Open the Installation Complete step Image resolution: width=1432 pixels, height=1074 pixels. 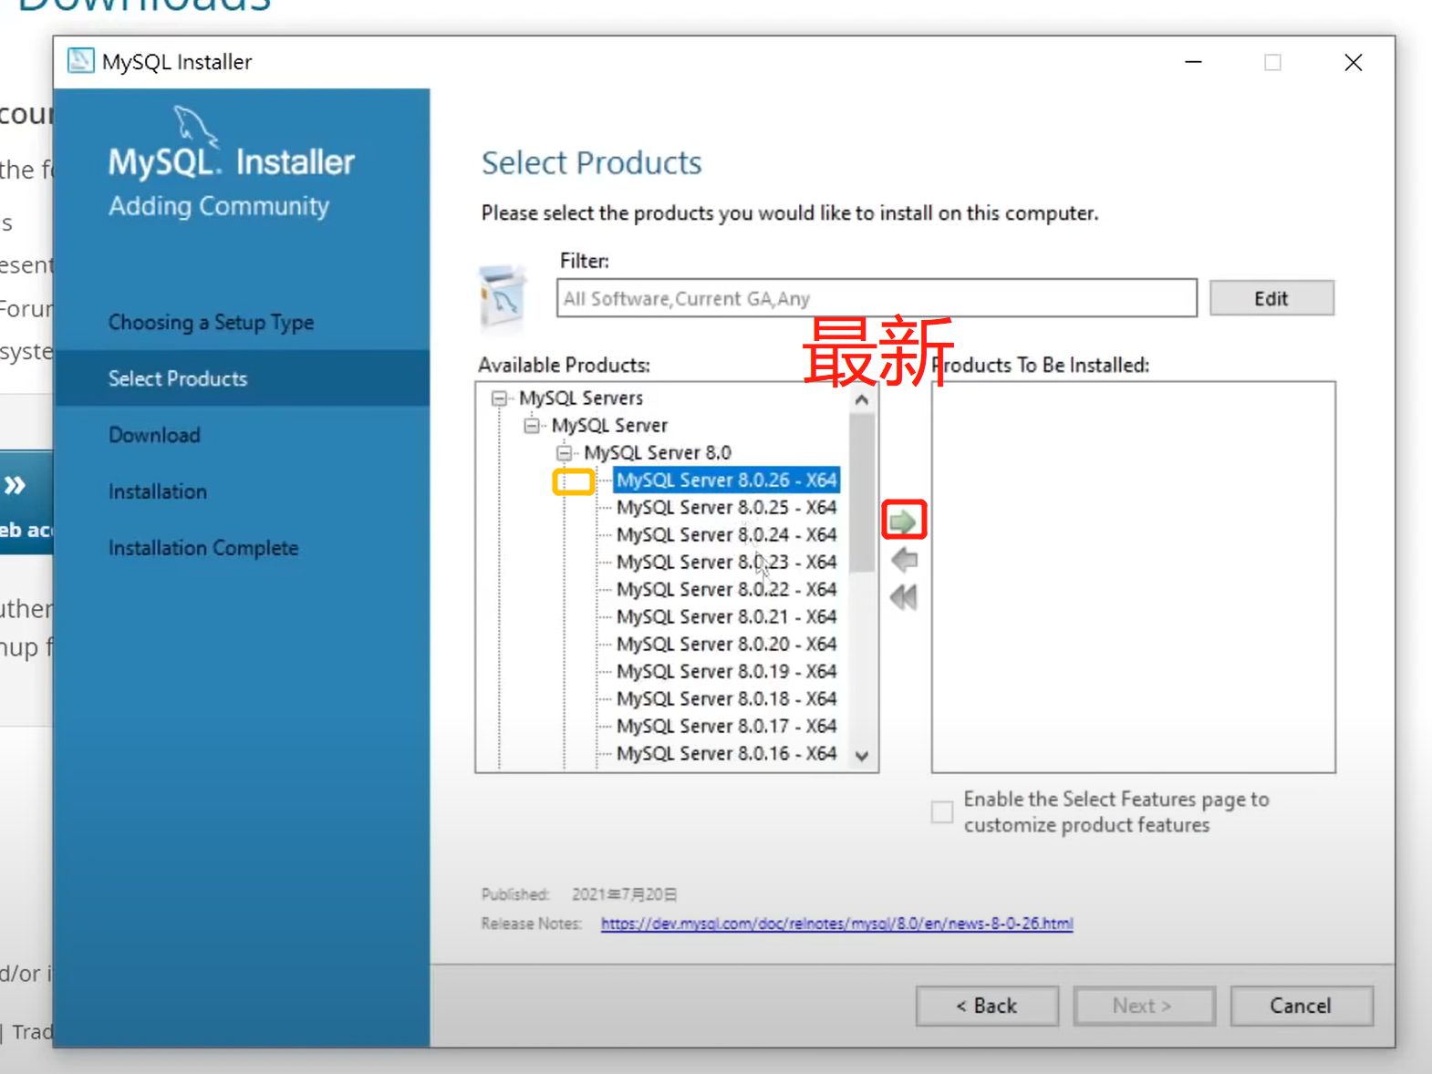[x=203, y=548]
